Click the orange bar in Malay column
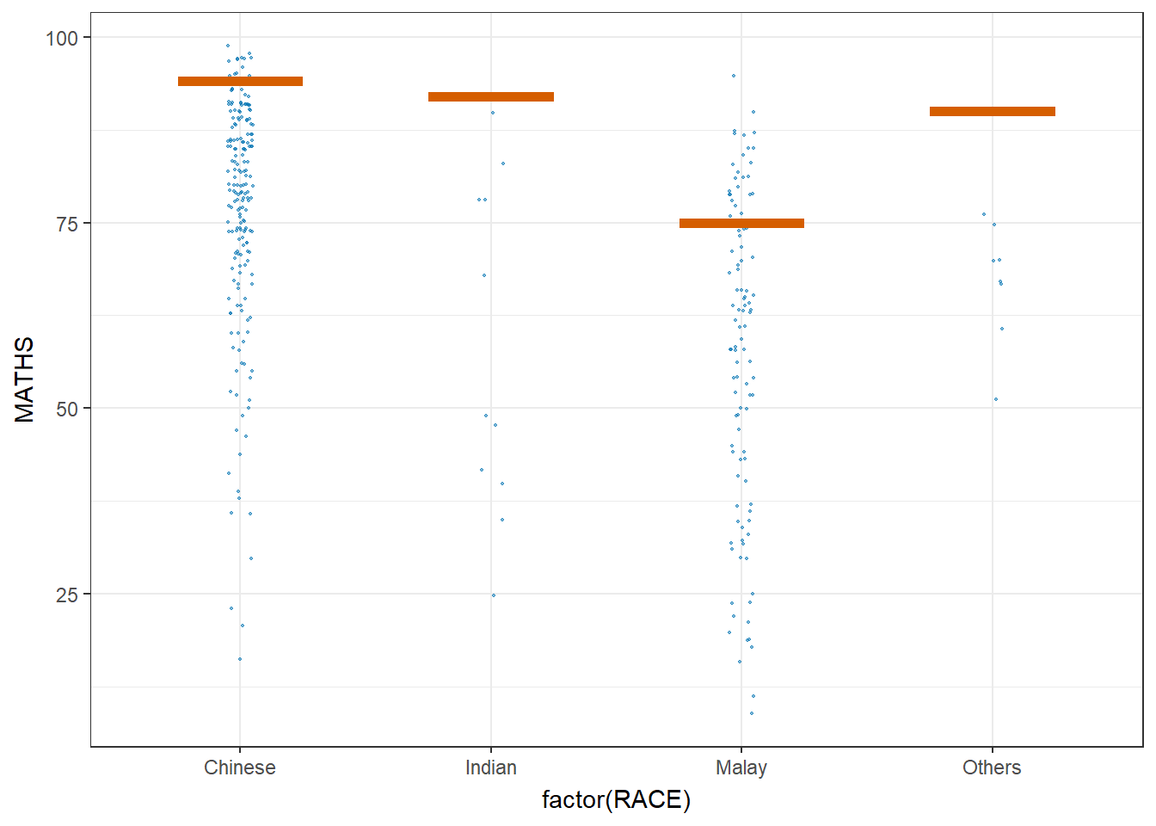The height and width of the screenshot is (826, 1156). [x=741, y=224]
